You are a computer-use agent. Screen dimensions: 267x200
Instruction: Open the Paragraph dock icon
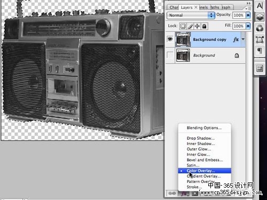point(260,51)
